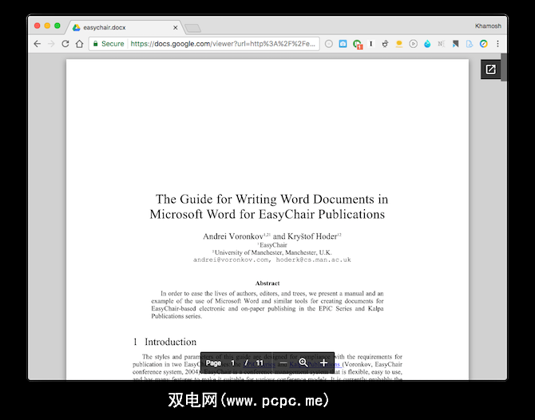Zoom out with the minus button

tap(283, 363)
